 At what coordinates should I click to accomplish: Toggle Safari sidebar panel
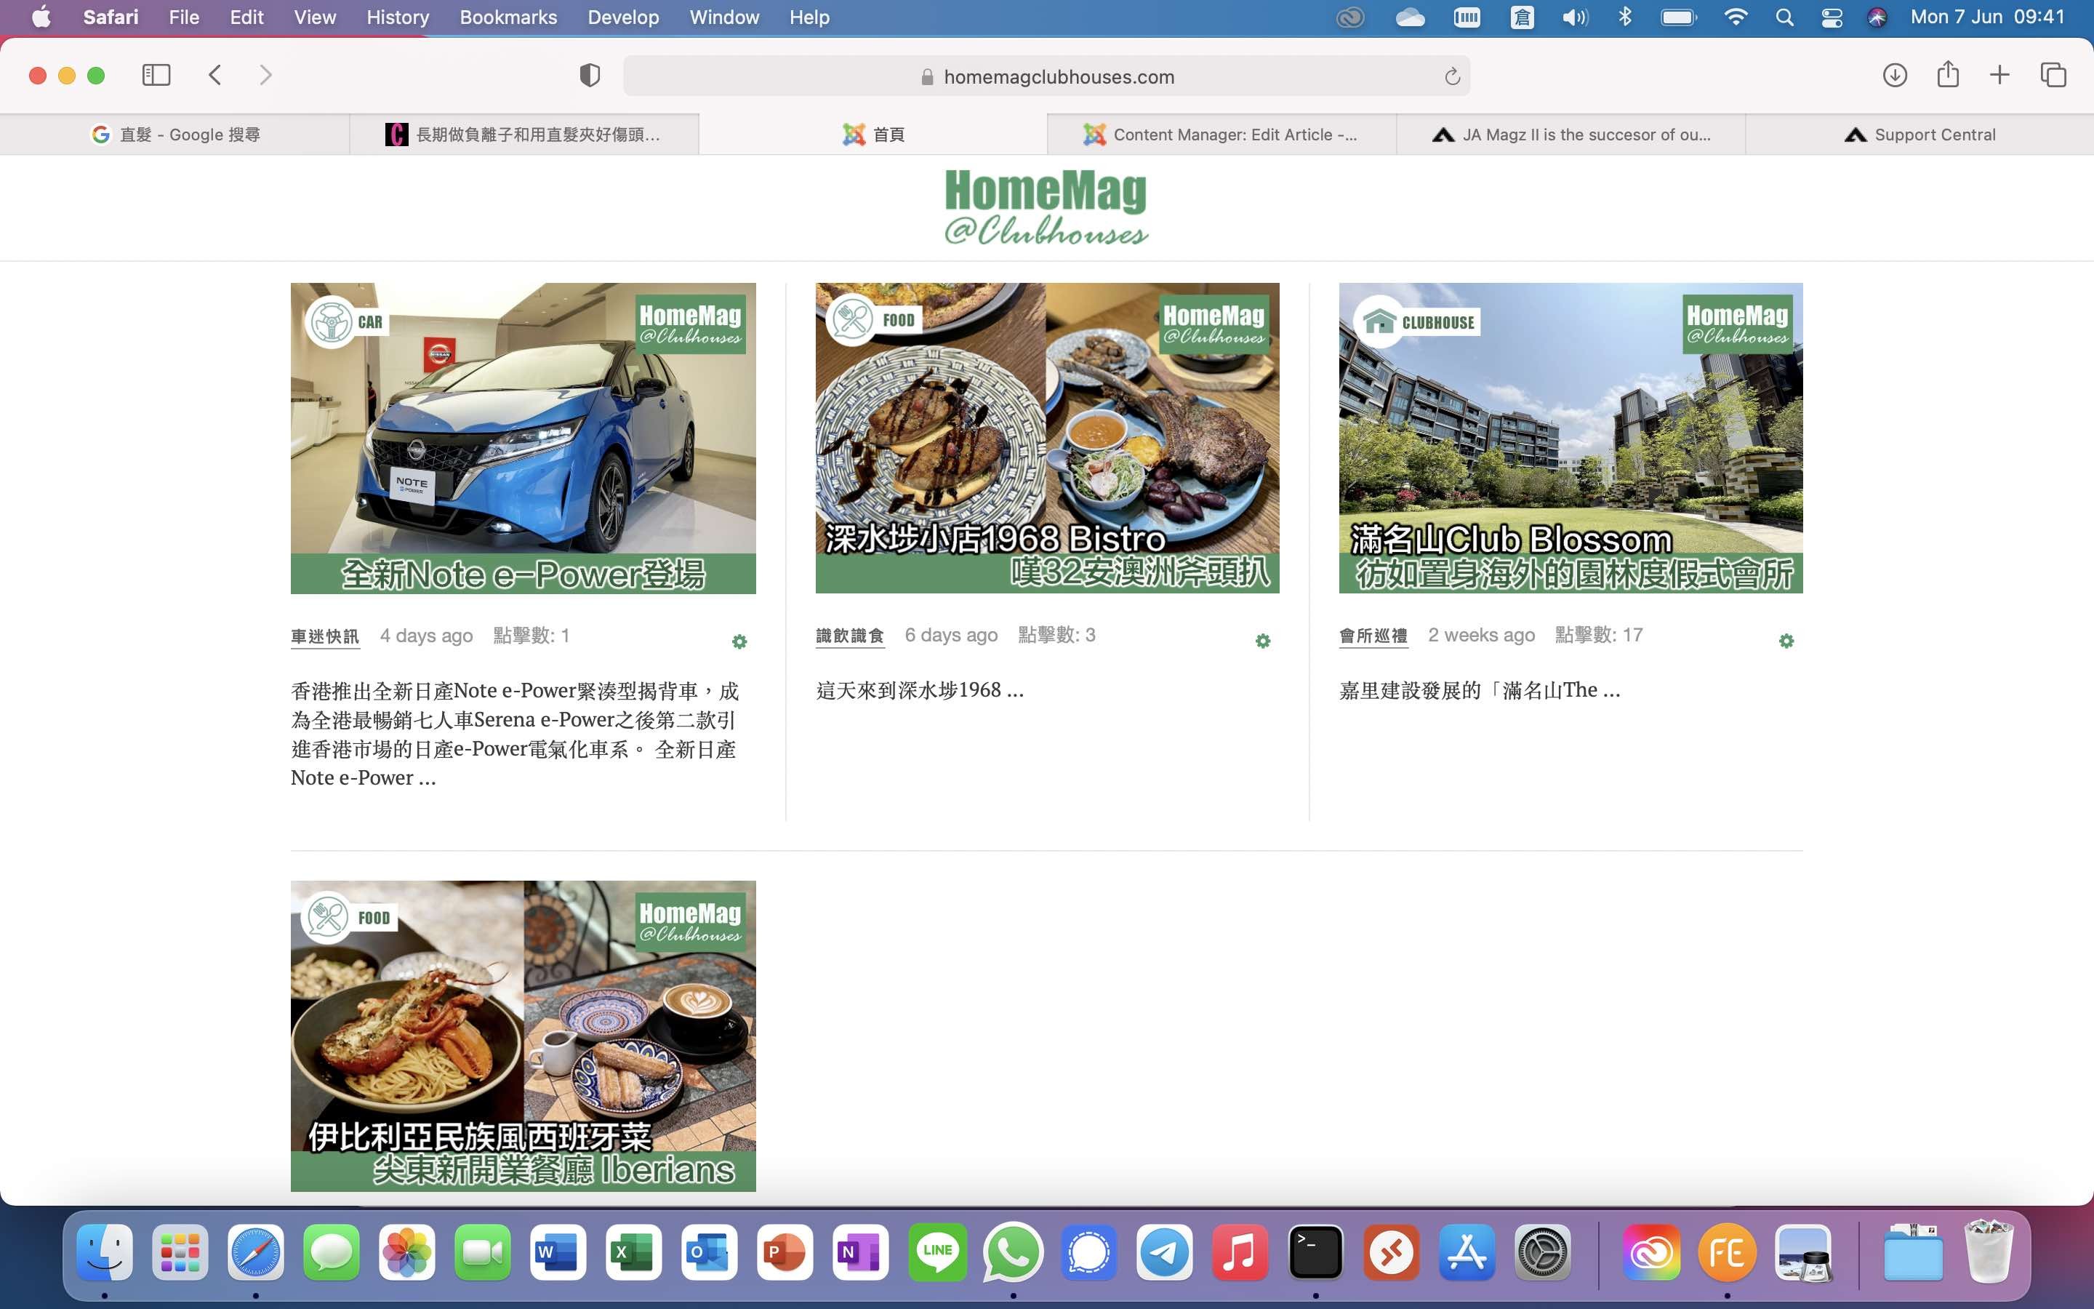[x=156, y=76]
